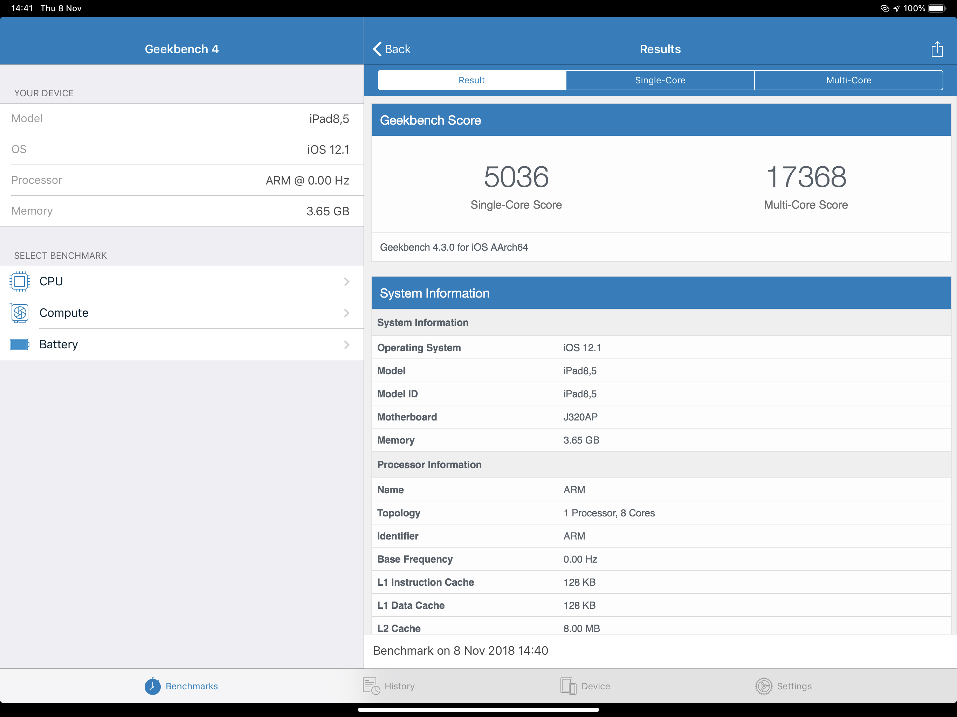Tap the Device icon in tab bar
This screenshot has width=957, height=717.
coord(568,686)
